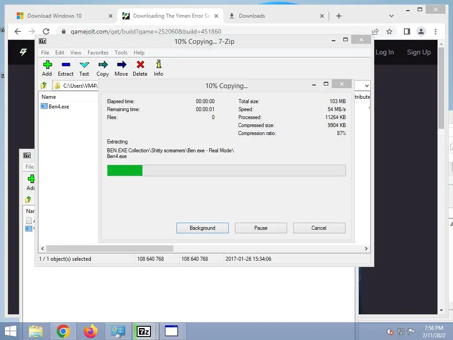Open Chrome profile avatar

421,31
